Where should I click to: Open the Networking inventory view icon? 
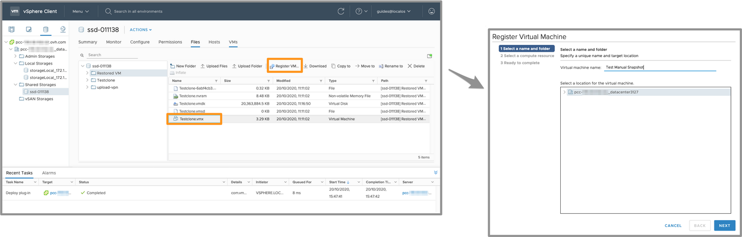click(x=63, y=30)
